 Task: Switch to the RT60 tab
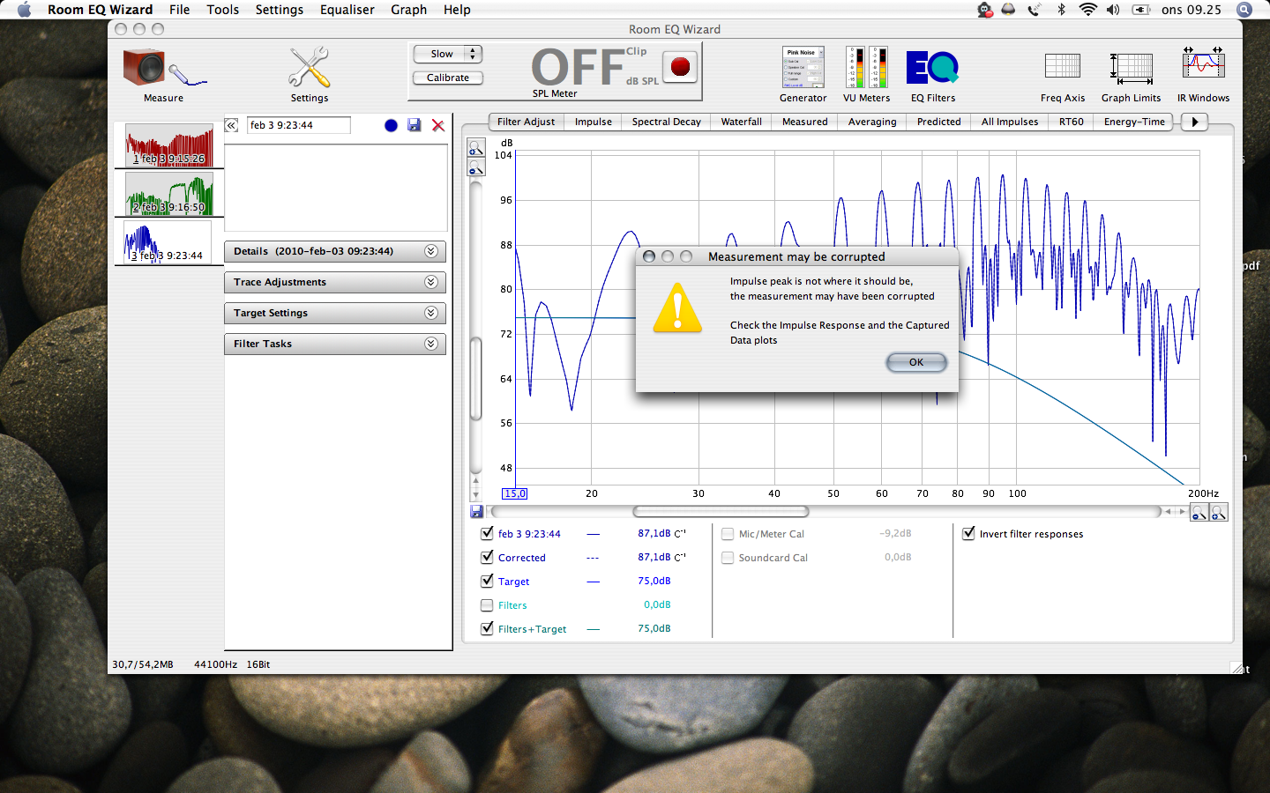click(1072, 122)
